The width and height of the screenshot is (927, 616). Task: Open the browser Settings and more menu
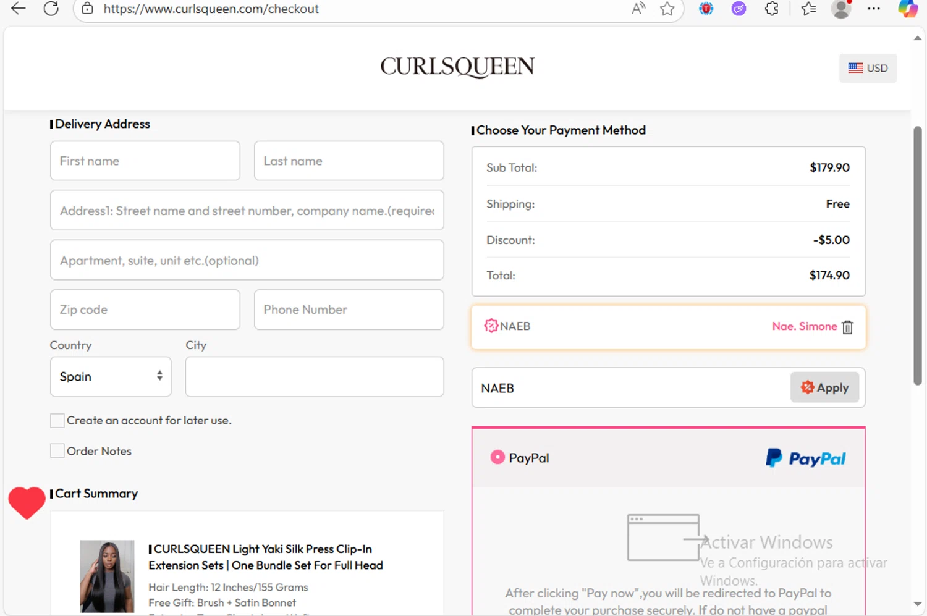coord(873,9)
